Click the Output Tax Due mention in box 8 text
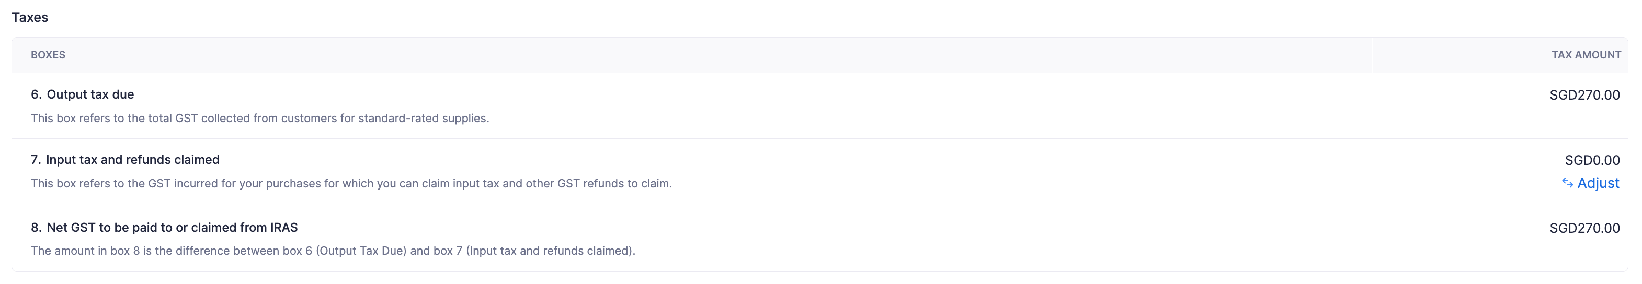The image size is (1642, 284). 361,251
